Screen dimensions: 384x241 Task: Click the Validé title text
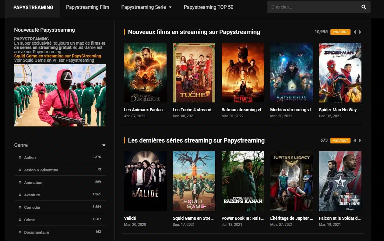coord(130,218)
